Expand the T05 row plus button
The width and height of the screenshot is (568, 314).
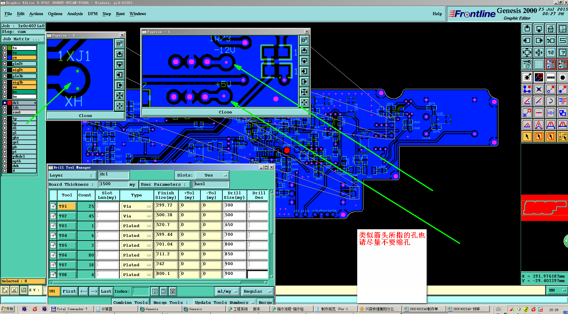tap(53, 245)
